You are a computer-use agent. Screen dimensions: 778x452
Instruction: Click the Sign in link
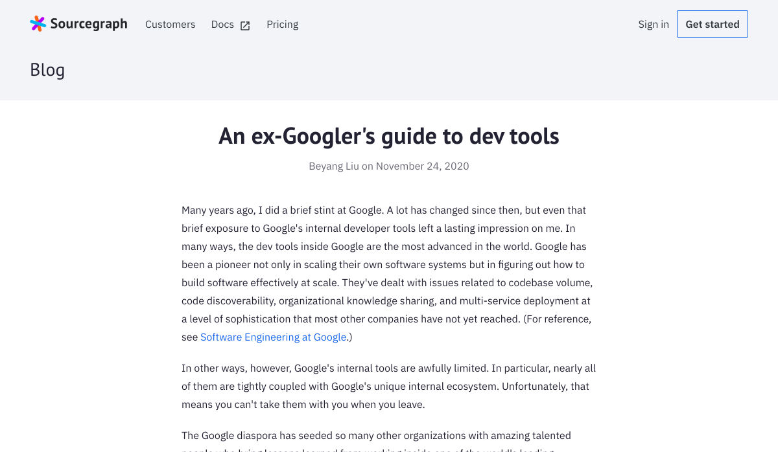[x=654, y=24]
